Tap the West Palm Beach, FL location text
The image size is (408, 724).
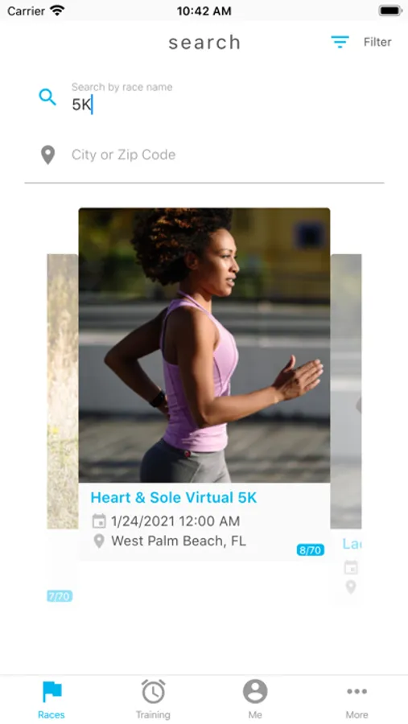pos(179,541)
